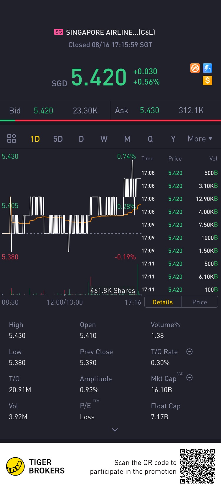Tap the Mkt Cap info icon

[x=189, y=377]
